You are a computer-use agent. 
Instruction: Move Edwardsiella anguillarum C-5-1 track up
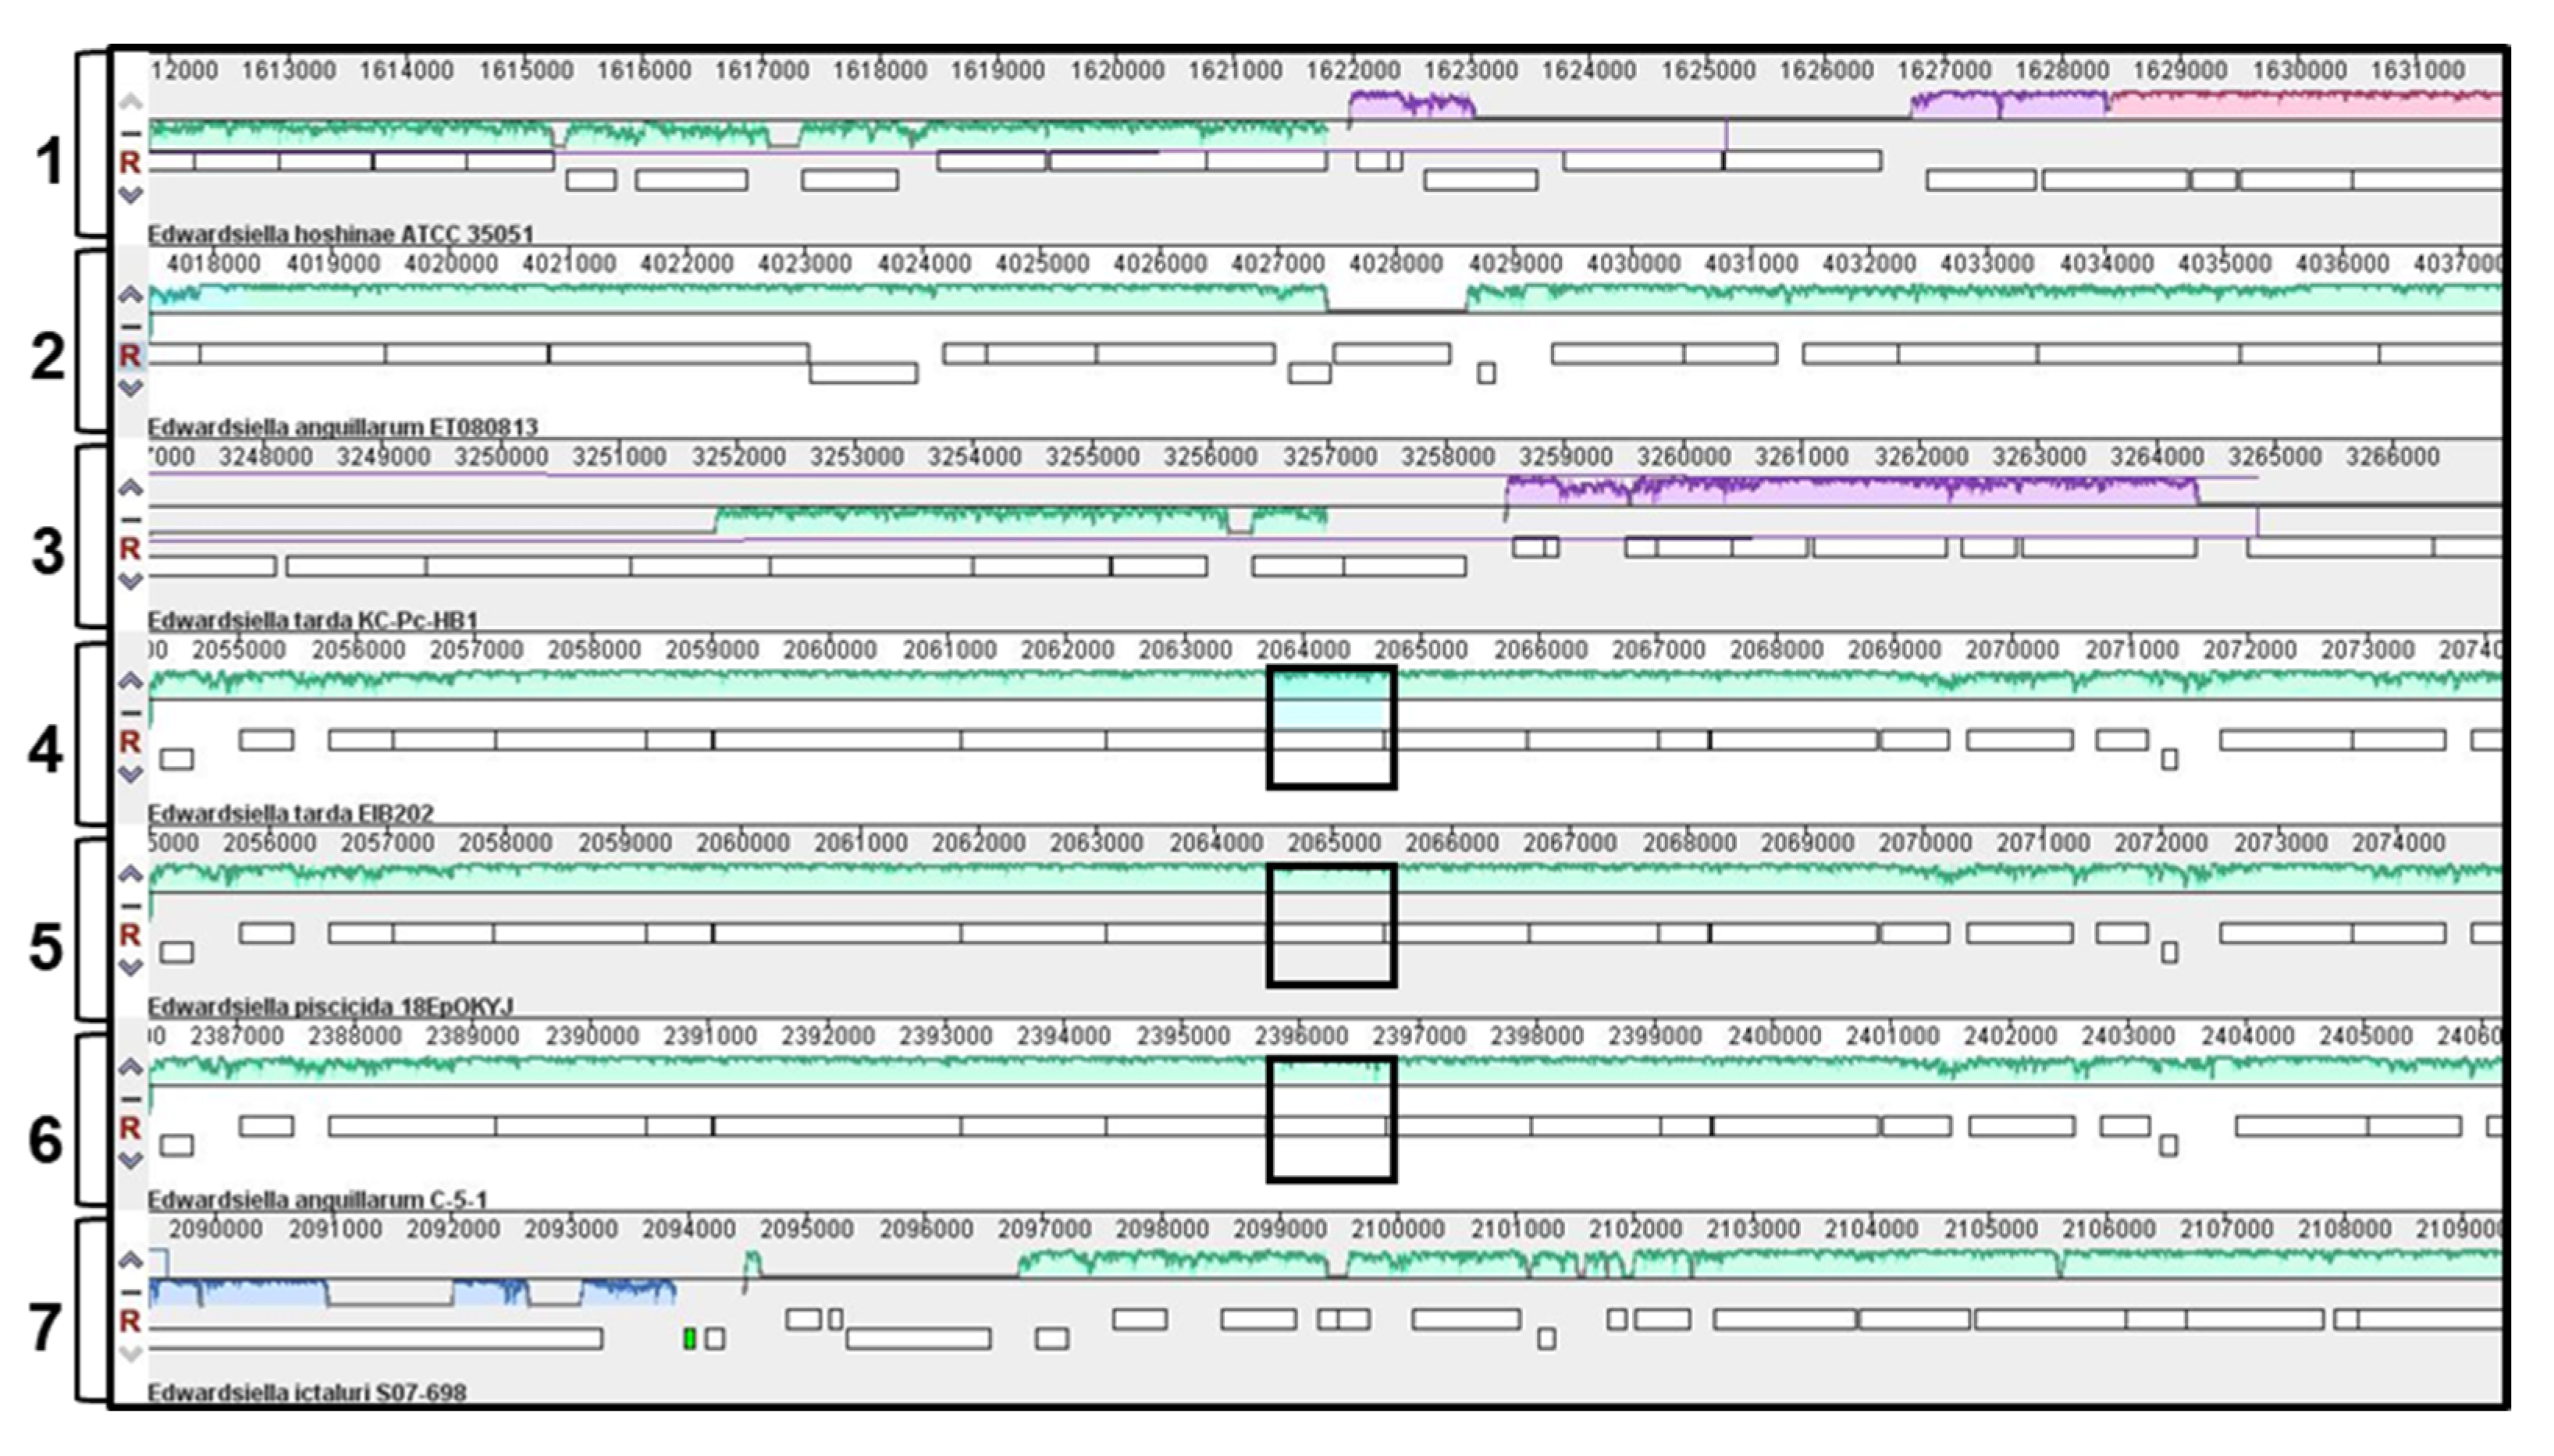pyautogui.click(x=130, y=1066)
